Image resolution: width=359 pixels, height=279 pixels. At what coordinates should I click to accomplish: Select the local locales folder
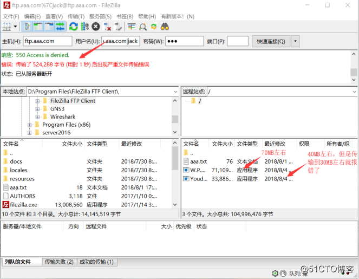point(18,170)
